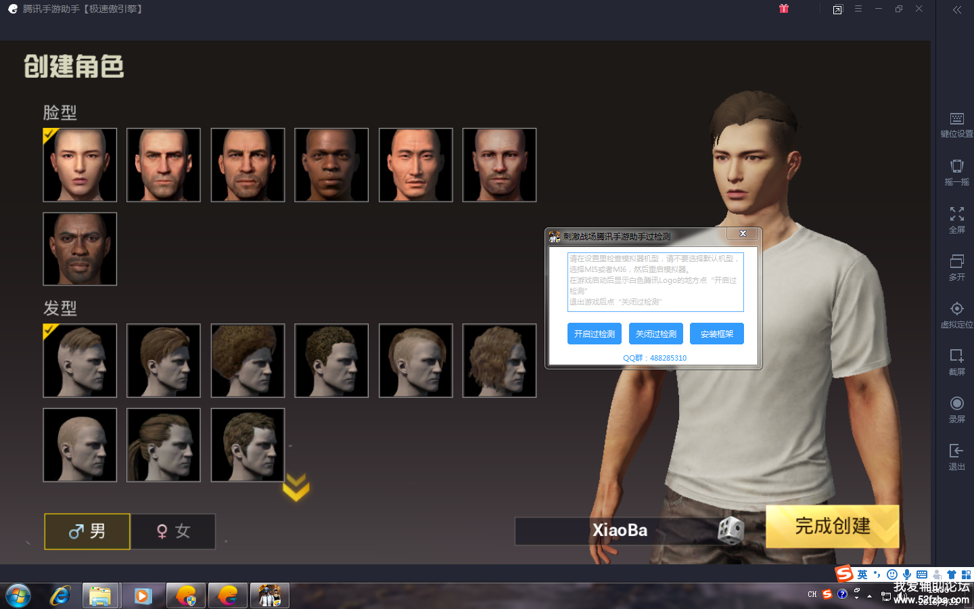Expand more hairstyles with yellow down arrow

click(x=296, y=487)
